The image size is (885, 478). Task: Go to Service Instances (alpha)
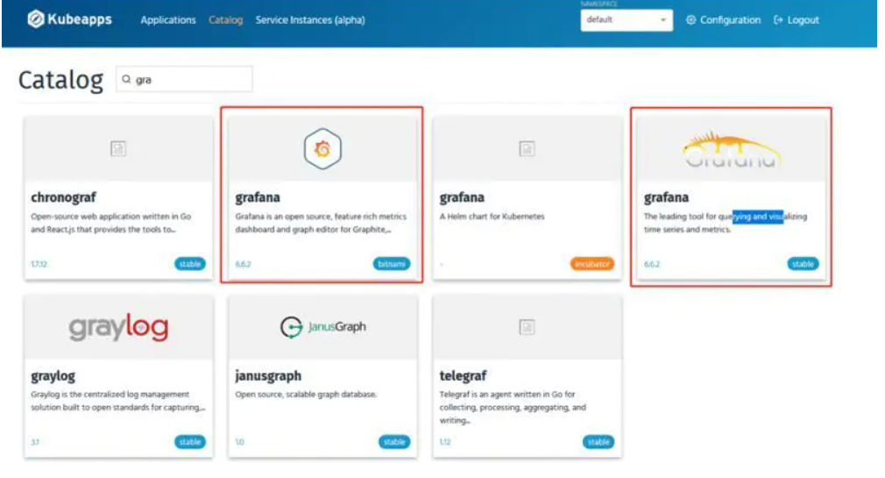point(310,20)
